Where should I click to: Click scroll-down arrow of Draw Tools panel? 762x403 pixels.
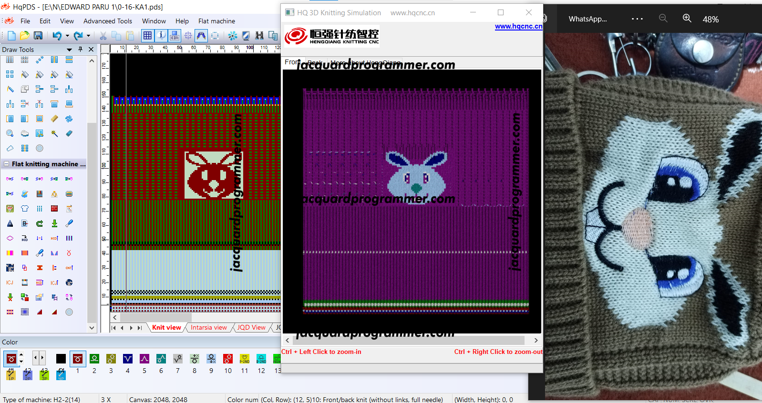coord(92,328)
